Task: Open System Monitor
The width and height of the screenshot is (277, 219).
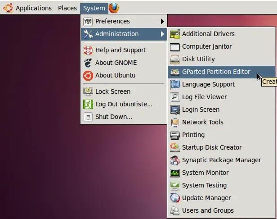Action: pyautogui.click(x=222, y=173)
